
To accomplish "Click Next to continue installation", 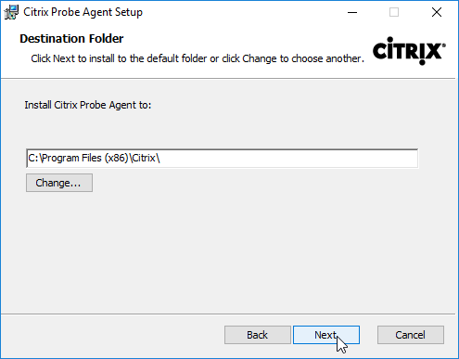I will tap(326, 335).
